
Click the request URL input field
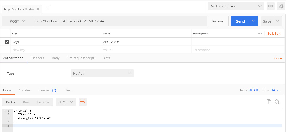coord(120,21)
